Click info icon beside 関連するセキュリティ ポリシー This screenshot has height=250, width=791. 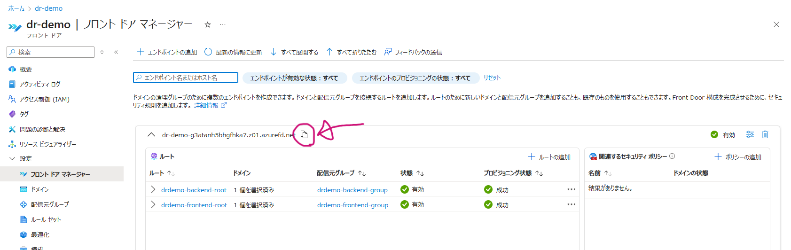(672, 156)
